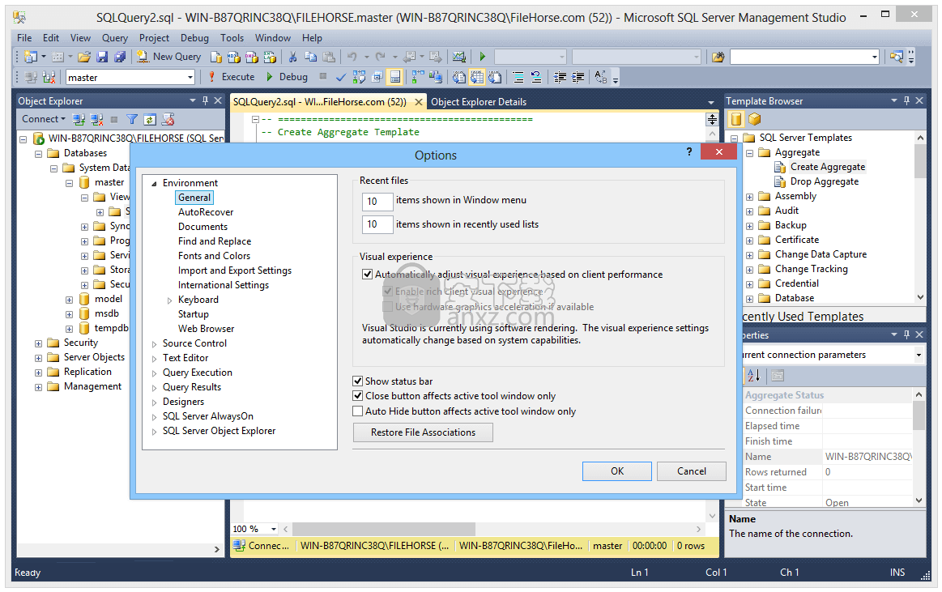Viewport: 942px width, 592px height.
Task: Open the Window menu
Action: [273, 38]
